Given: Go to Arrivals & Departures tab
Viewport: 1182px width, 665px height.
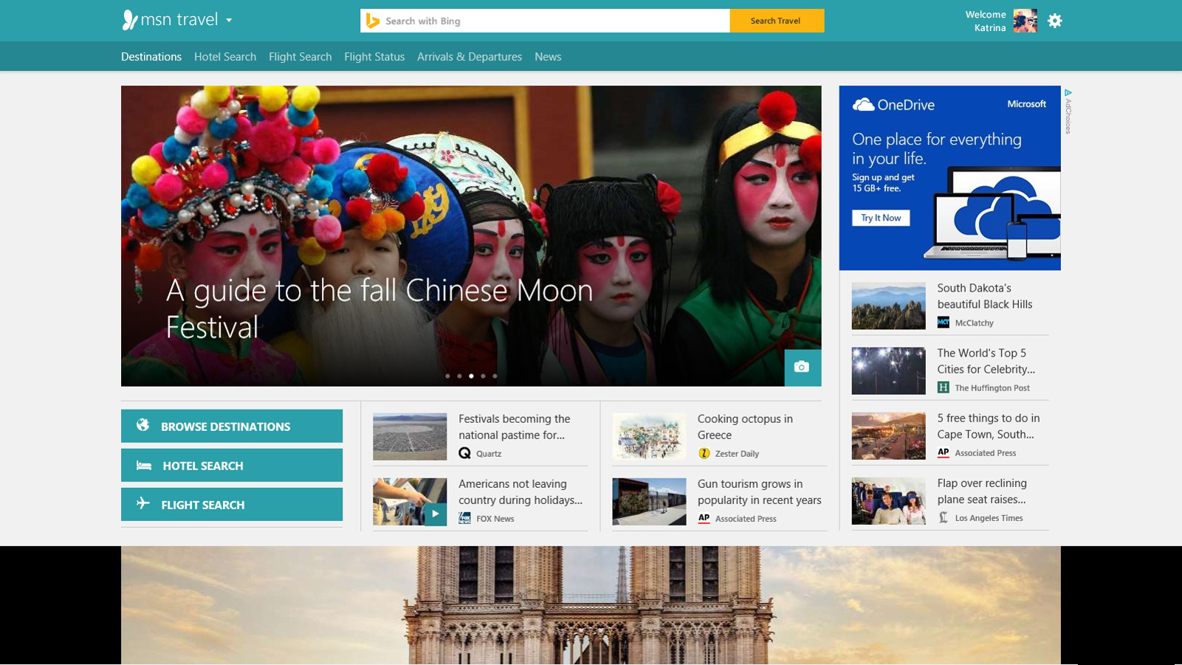Looking at the screenshot, I should [470, 57].
